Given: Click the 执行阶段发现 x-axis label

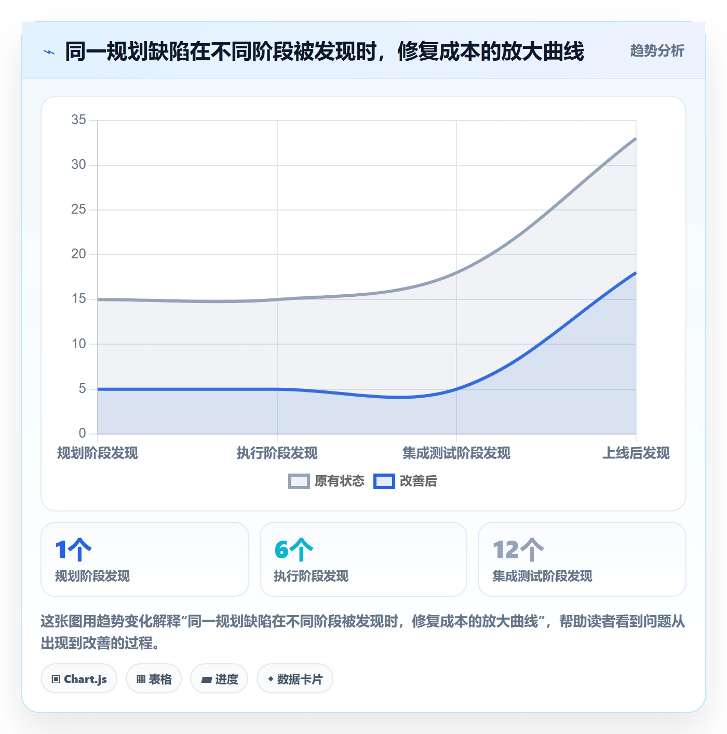Looking at the screenshot, I should point(277,453).
